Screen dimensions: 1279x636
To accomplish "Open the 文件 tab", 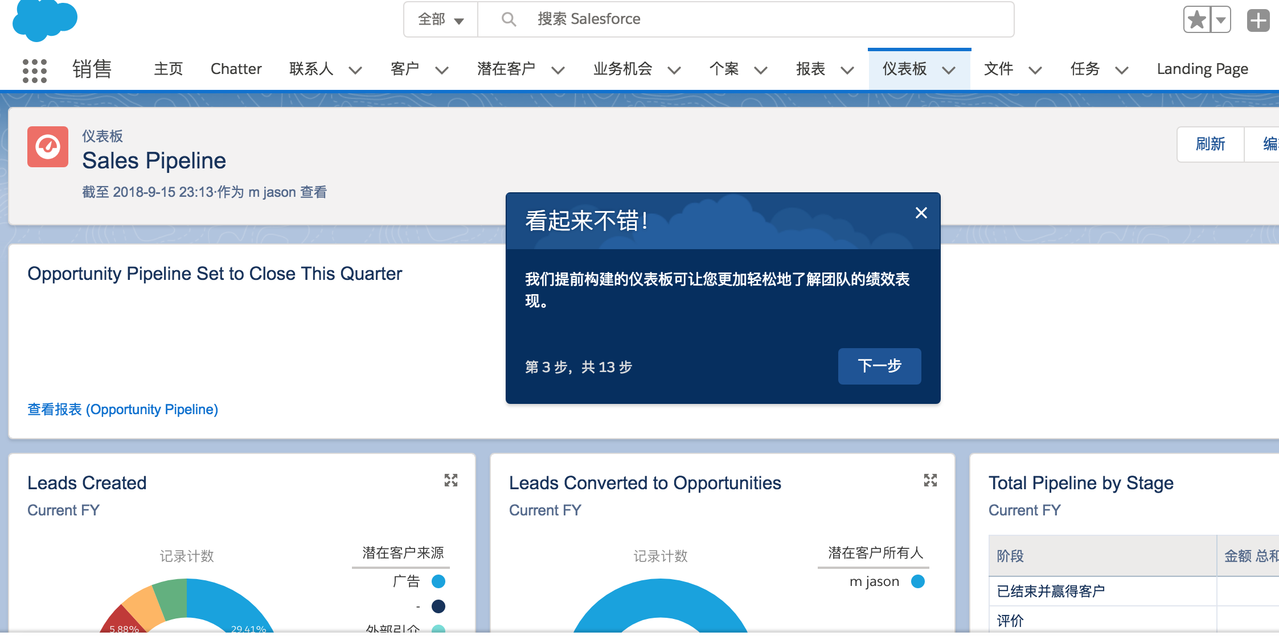I will (x=999, y=69).
